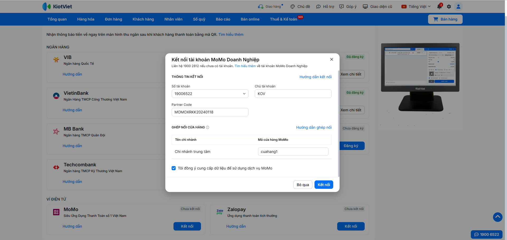Uncheck the MoMo data consent checkbox
This screenshot has height=240, width=507.
[174, 168]
